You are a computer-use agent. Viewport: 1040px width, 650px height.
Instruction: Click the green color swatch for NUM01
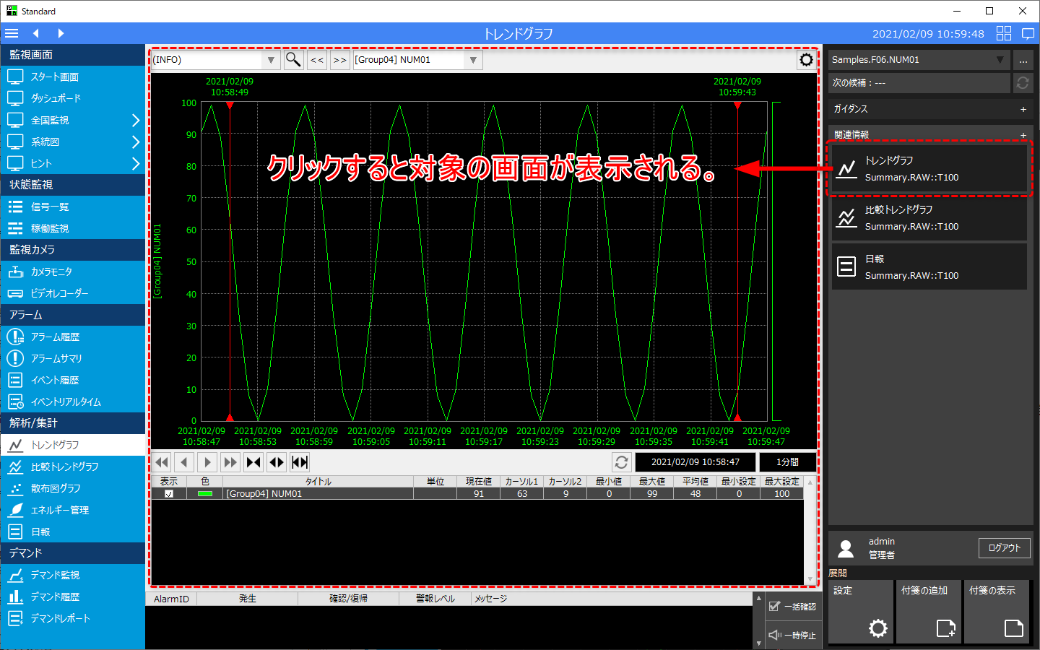(x=205, y=494)
